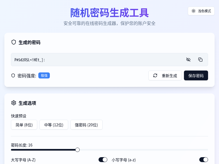The height and width of the screenshot is (164, 219).
Task: Copy the generated password to clipboard
Action: click(x=200, y=60)
